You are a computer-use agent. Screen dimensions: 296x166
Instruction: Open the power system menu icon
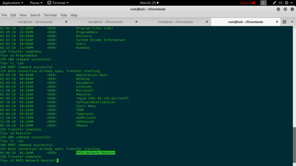[x=287, y=3]
